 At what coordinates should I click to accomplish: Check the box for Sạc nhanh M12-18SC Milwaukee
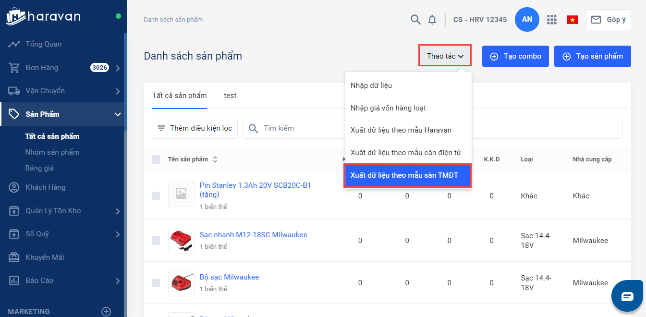pos(156,241)
